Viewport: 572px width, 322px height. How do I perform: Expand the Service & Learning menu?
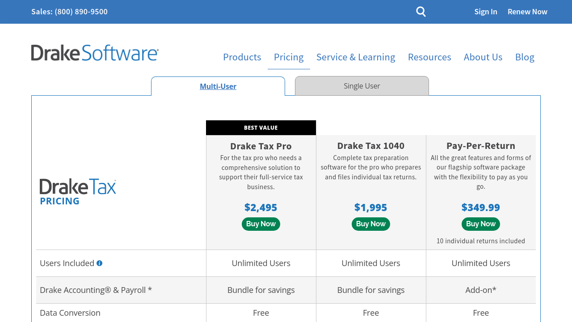pos(356,57)
